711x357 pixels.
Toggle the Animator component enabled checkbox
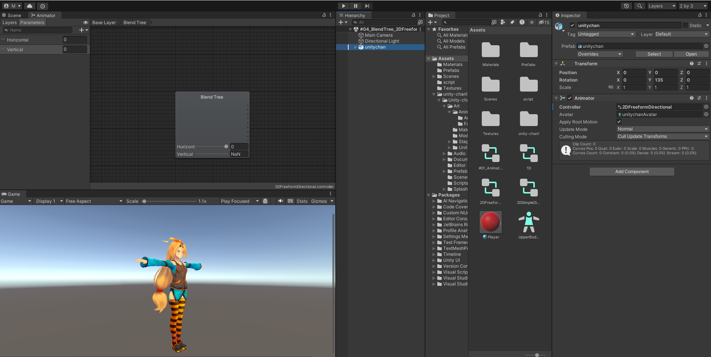[570, 98]
